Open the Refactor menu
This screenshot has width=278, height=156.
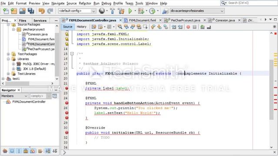85,3
